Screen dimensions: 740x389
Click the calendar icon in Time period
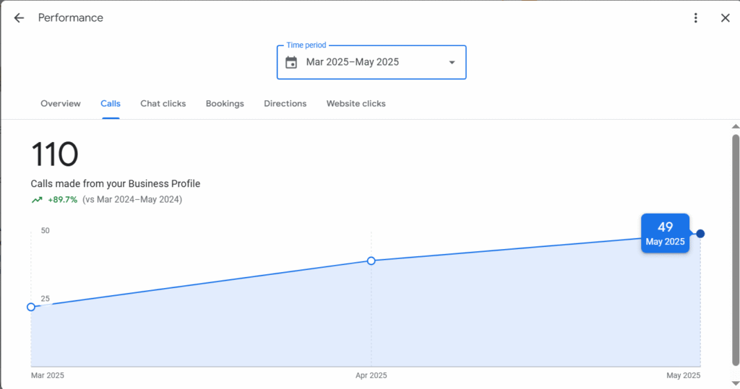point(291,62)
